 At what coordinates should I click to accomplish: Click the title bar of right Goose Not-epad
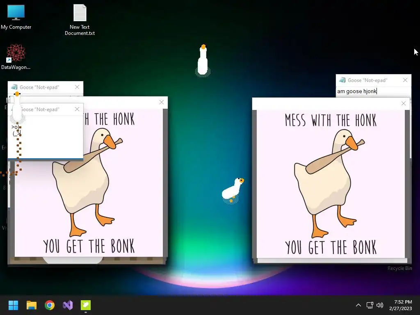373,80
